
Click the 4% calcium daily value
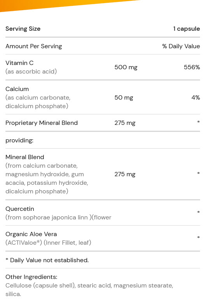196,98
